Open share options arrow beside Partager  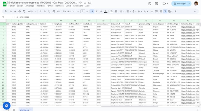pos(189,4)
